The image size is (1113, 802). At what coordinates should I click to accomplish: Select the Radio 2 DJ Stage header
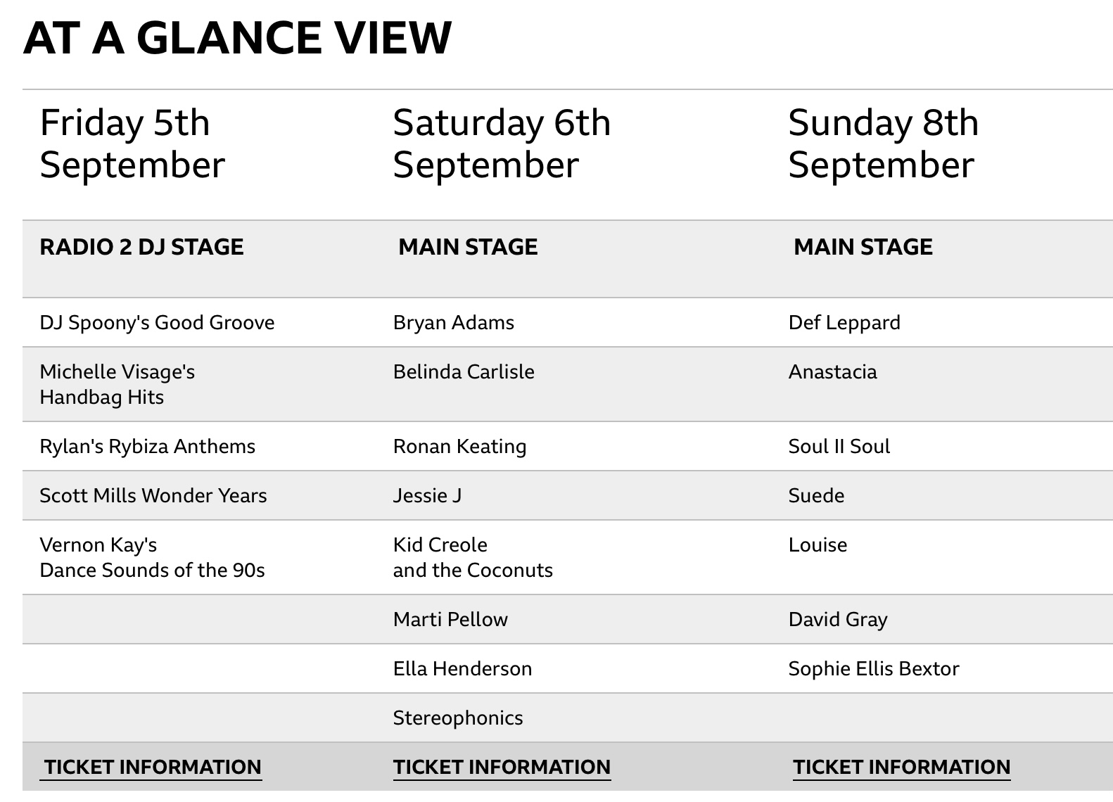click(141, 247)
